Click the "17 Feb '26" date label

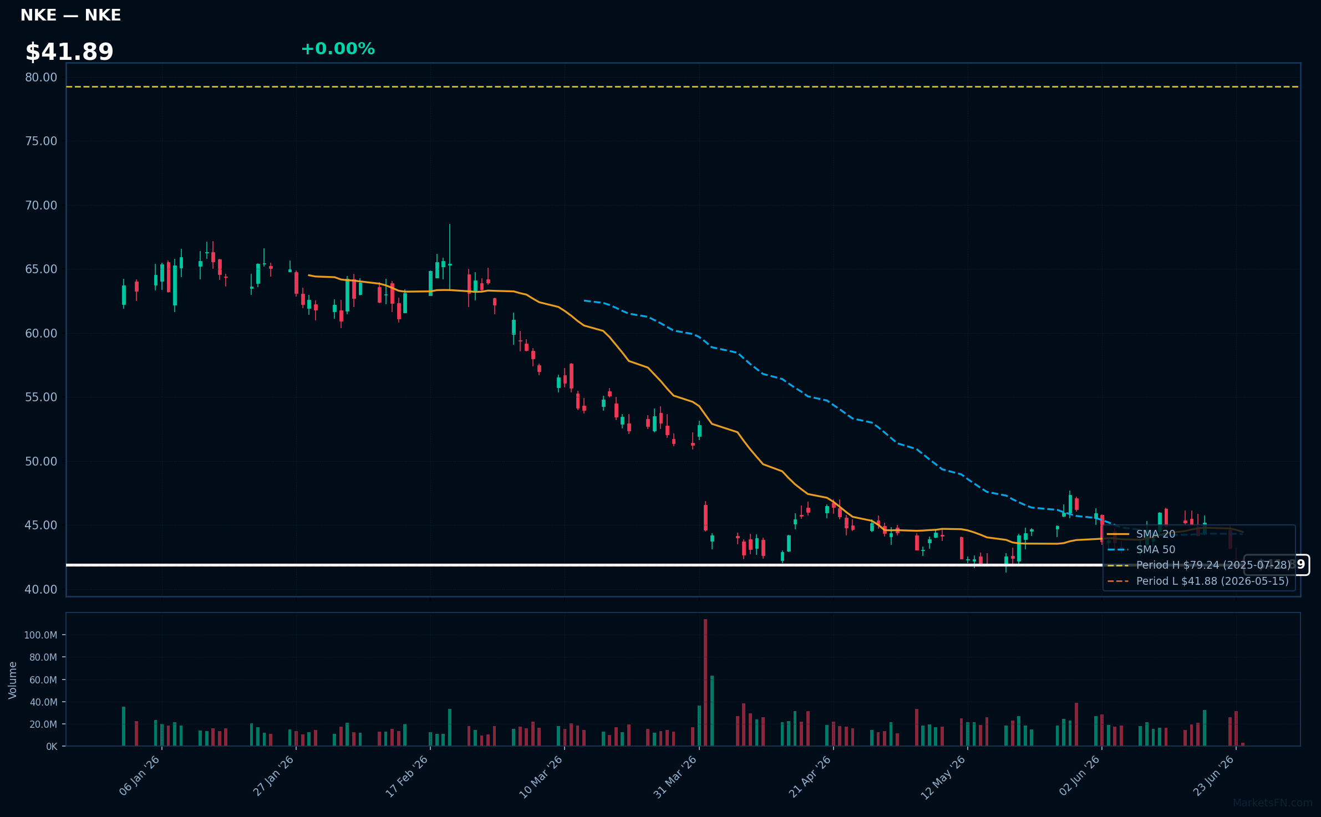pyautogui.click(x=407, y=776)
